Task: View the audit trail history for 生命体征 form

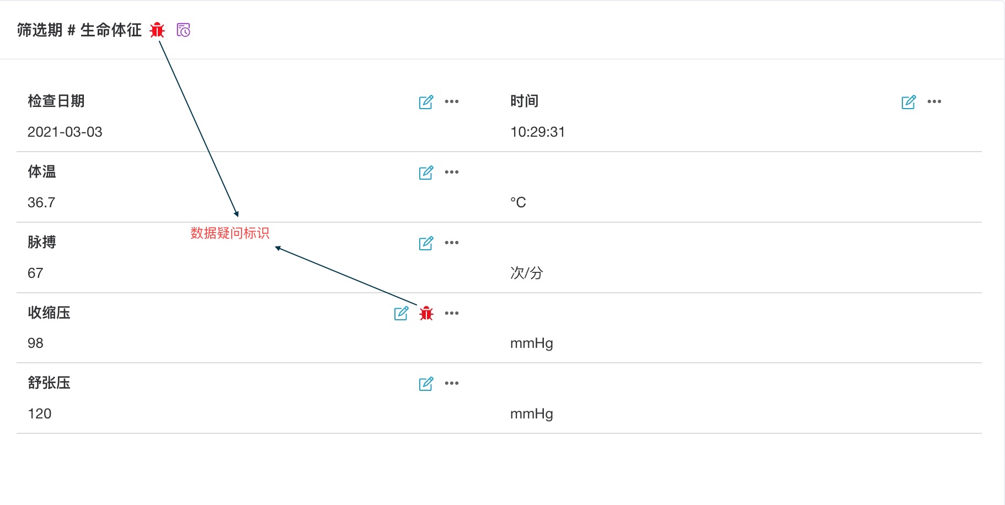Action: [x=184, y=31]
